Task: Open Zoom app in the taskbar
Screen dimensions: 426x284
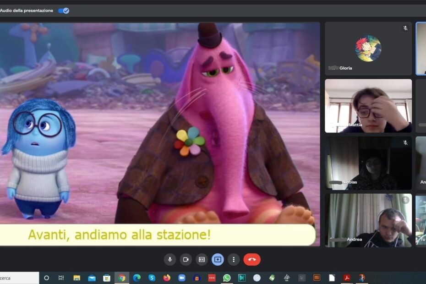Action: (181, 278)
